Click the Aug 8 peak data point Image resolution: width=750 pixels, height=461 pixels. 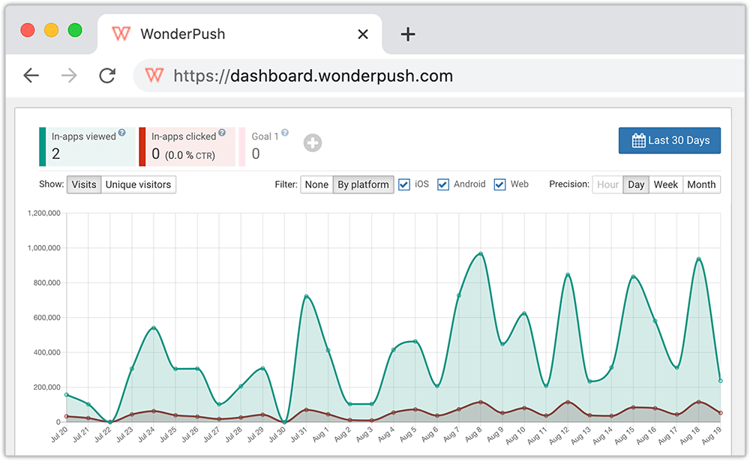pyautogui.click(x=481, y=254)
